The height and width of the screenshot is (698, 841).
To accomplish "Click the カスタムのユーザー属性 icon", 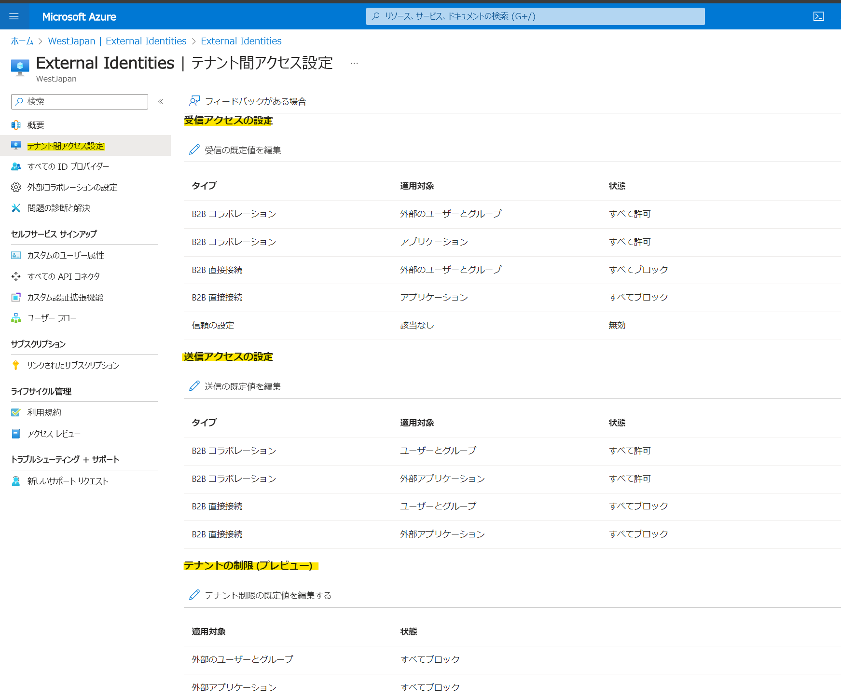I will pos(16,255).
